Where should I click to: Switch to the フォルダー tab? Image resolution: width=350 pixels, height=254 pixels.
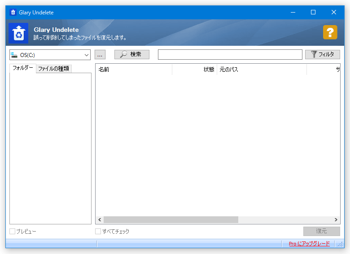point(23,68)
